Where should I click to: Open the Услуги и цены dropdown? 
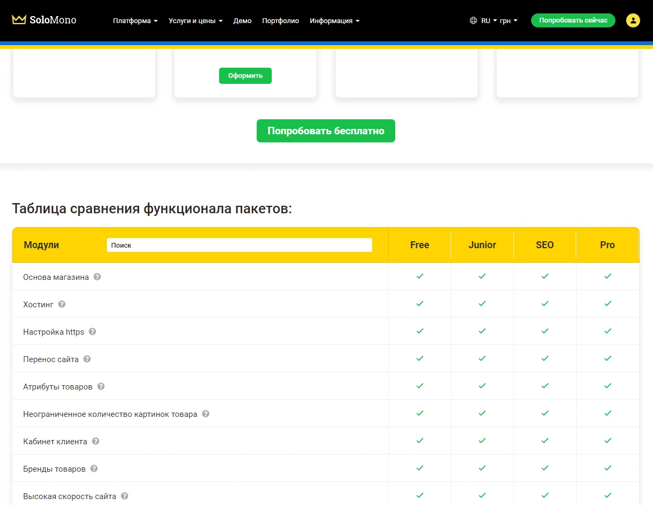coord(195,21)
